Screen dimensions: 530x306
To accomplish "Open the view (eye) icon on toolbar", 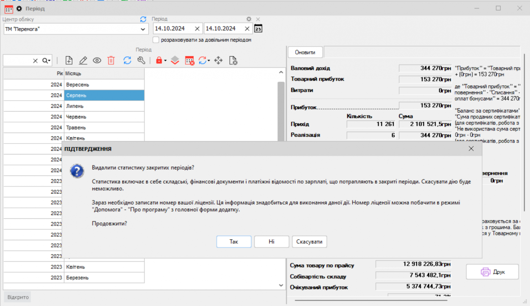I will tap(97, 60).
